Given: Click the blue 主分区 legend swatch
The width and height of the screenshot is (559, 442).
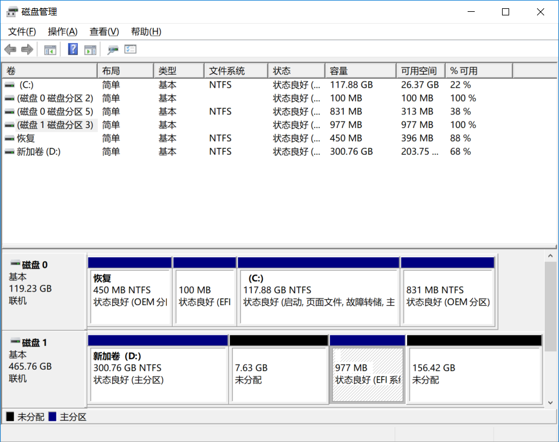Looking at the screenshot, I should (x=52, y=417).
